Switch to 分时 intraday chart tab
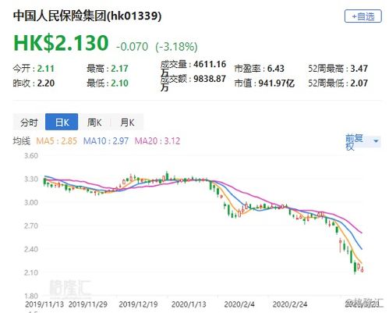The image size is (389, 313). pos(29,123)
